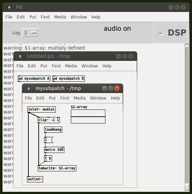Close the Untitled.pd window
This screenshot has height=194, width=192.
pyautogui.click(x=131, y=56)
